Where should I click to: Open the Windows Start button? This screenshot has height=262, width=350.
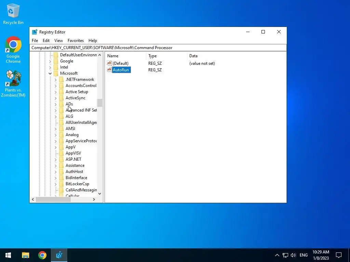[8, 255]
